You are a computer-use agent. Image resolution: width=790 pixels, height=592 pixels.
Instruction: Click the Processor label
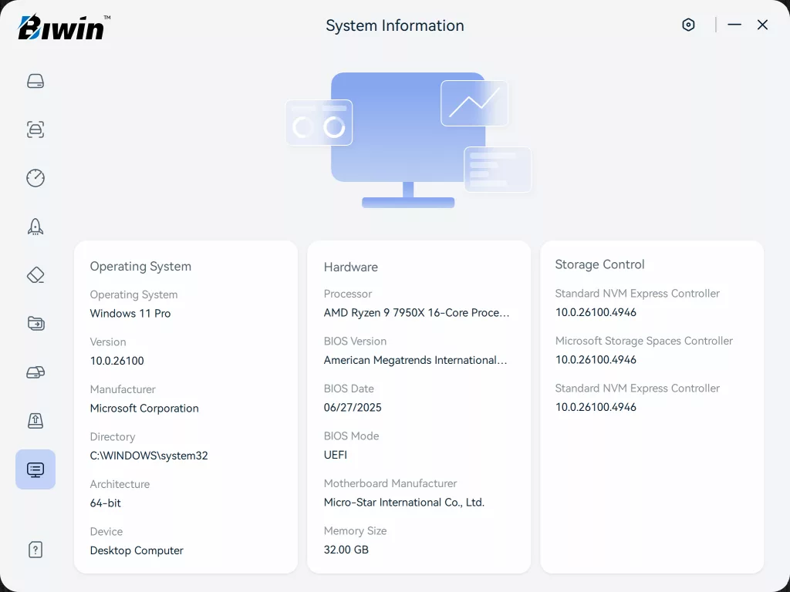coord(348,294)
